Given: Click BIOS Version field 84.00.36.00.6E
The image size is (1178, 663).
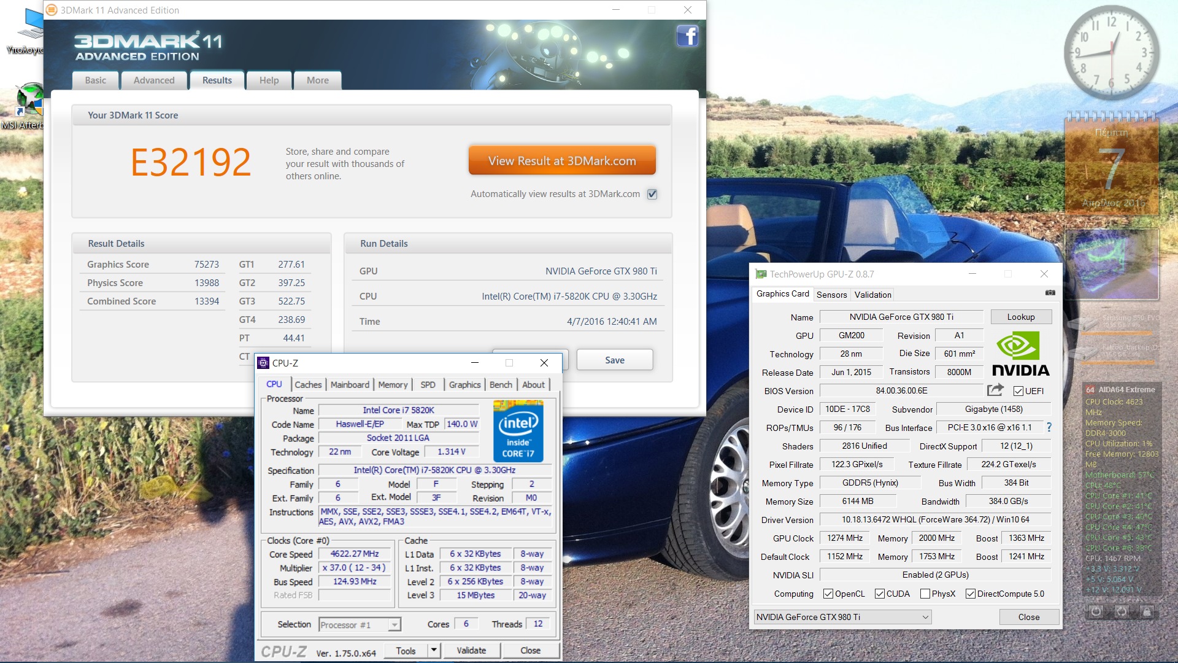Looking at the screenshot, I should (901, 390).
